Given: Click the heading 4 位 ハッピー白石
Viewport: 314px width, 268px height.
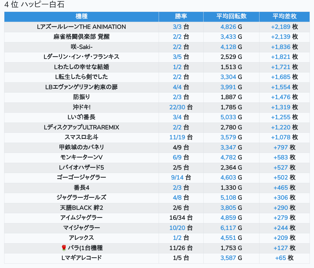Looking at the screenshot, I should click(x=34, y=4).
